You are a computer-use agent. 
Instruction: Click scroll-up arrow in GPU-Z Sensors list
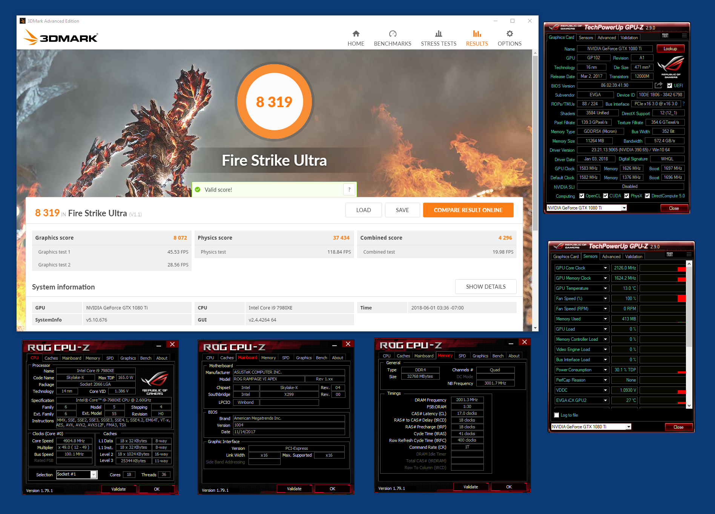(689, 264)
